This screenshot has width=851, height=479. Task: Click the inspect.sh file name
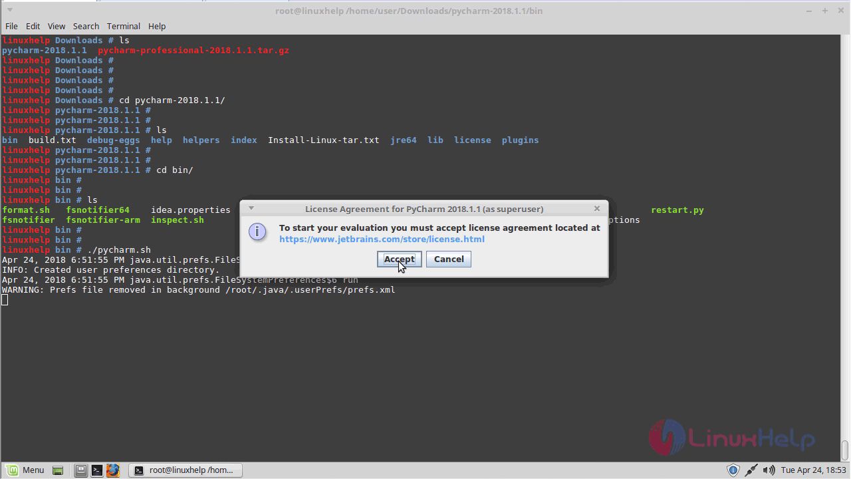178,220
